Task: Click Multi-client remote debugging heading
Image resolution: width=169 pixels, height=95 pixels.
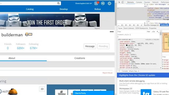Action: (x=132, y=81)
